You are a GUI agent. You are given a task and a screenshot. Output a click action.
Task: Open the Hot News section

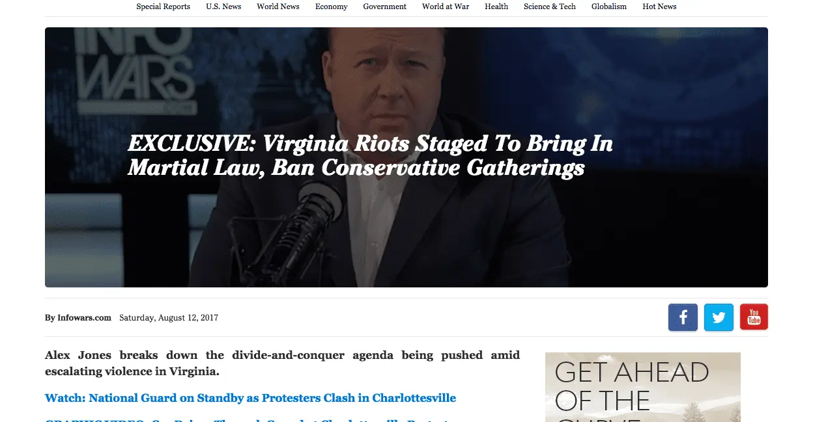point(659,7)
